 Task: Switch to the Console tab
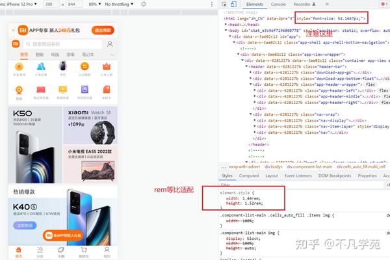coord(278,5)
